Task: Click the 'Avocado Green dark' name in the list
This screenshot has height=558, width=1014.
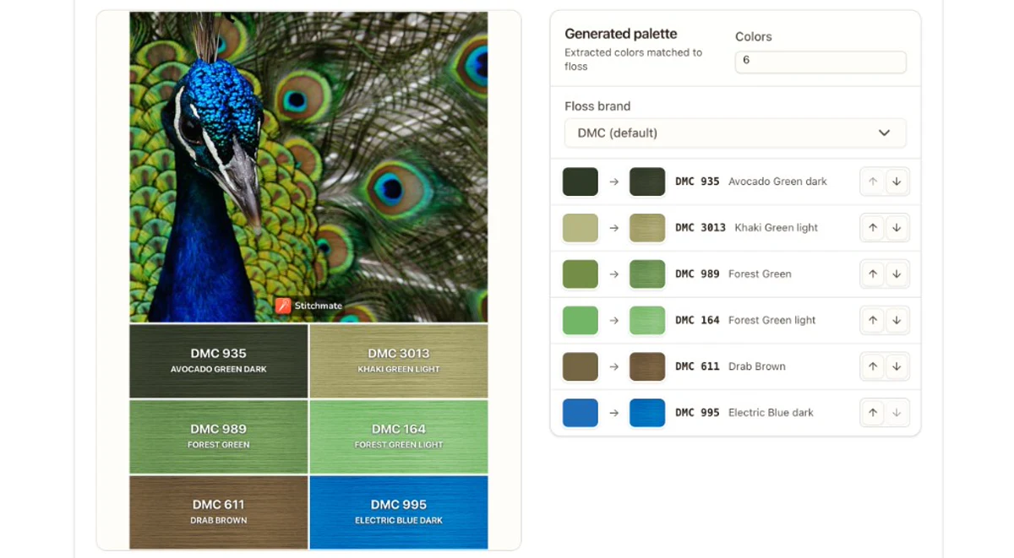Action: point(777,181)
